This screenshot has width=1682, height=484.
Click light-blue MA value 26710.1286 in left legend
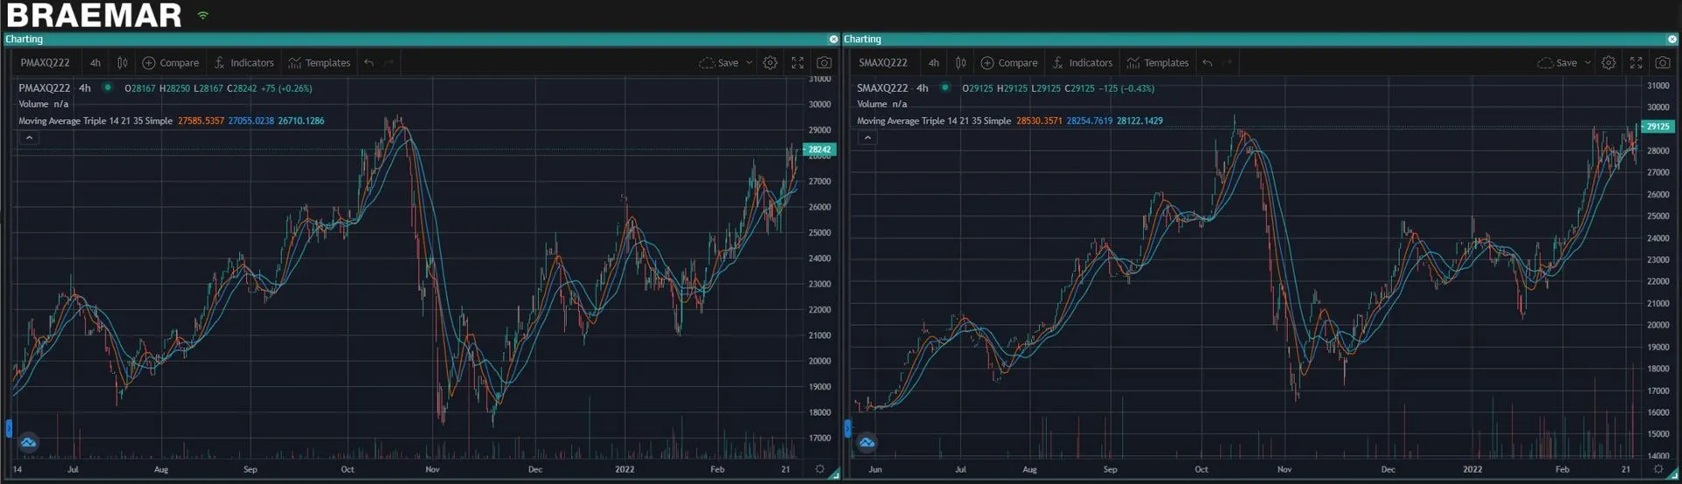click(301, 121)
